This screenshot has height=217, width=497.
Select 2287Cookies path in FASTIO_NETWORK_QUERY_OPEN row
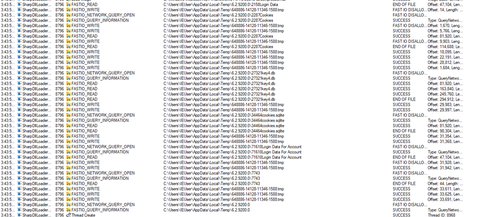[x=218, y=15]
